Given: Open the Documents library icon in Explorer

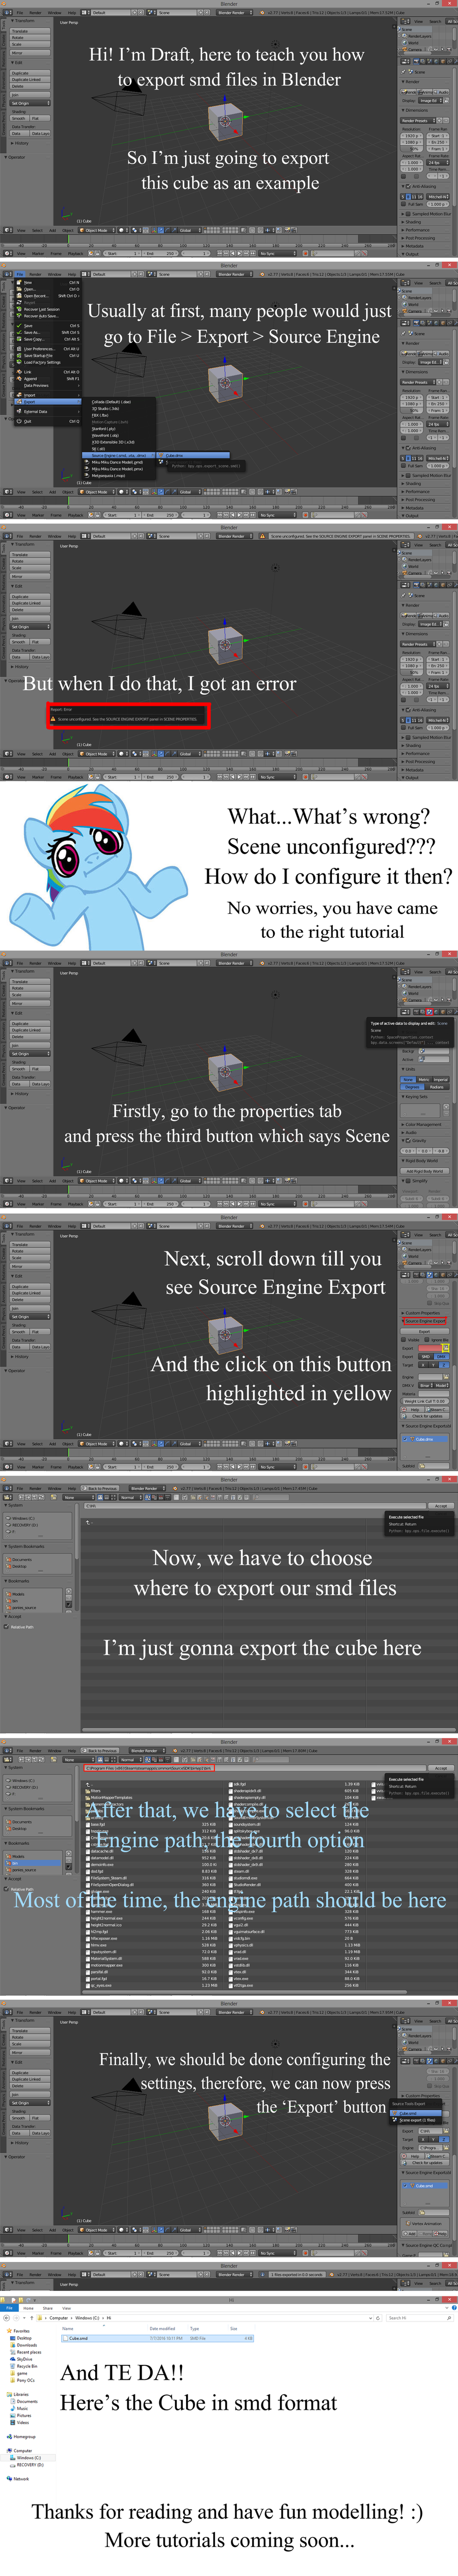Looking at the screenshot, I should point(13,2401).
